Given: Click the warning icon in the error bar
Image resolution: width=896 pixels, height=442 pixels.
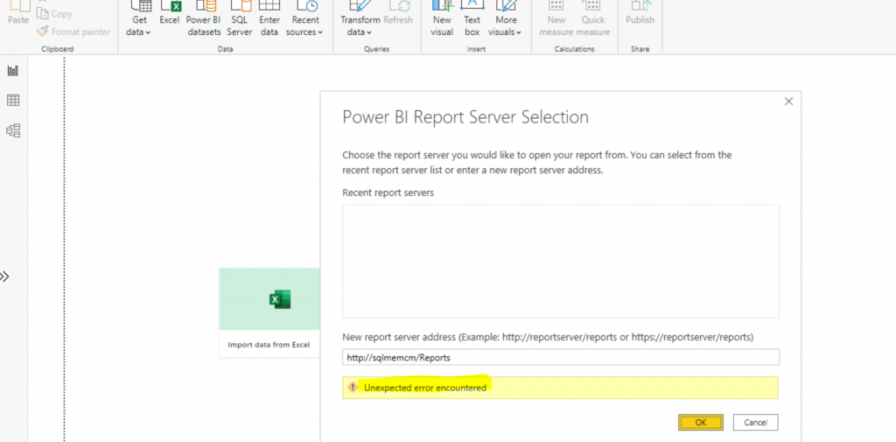Looking at the screenshot, I should 353,387.
